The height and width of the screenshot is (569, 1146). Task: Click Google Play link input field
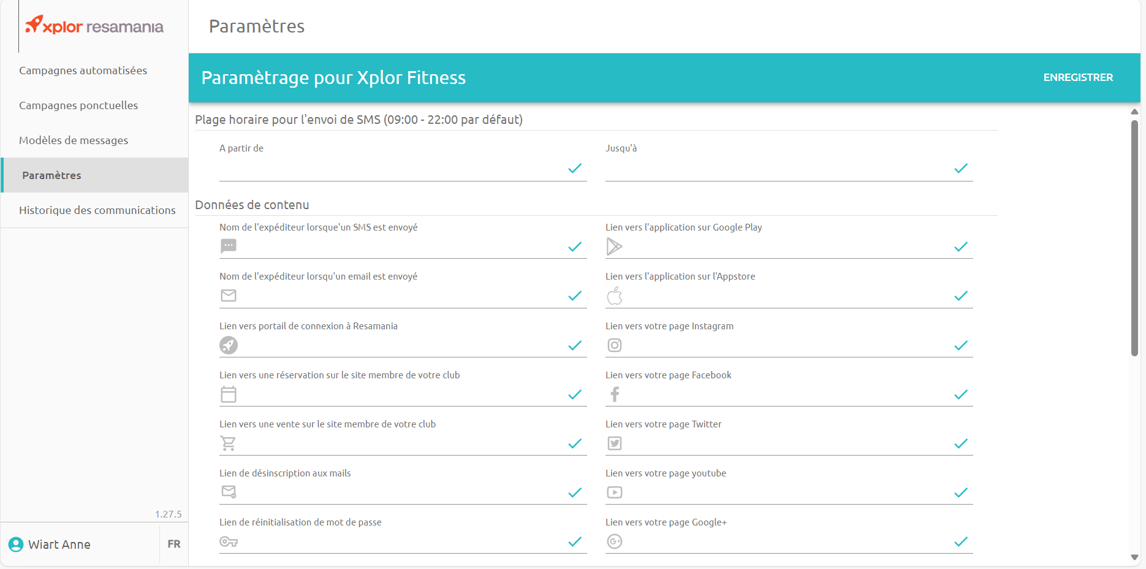pos(788,247)
